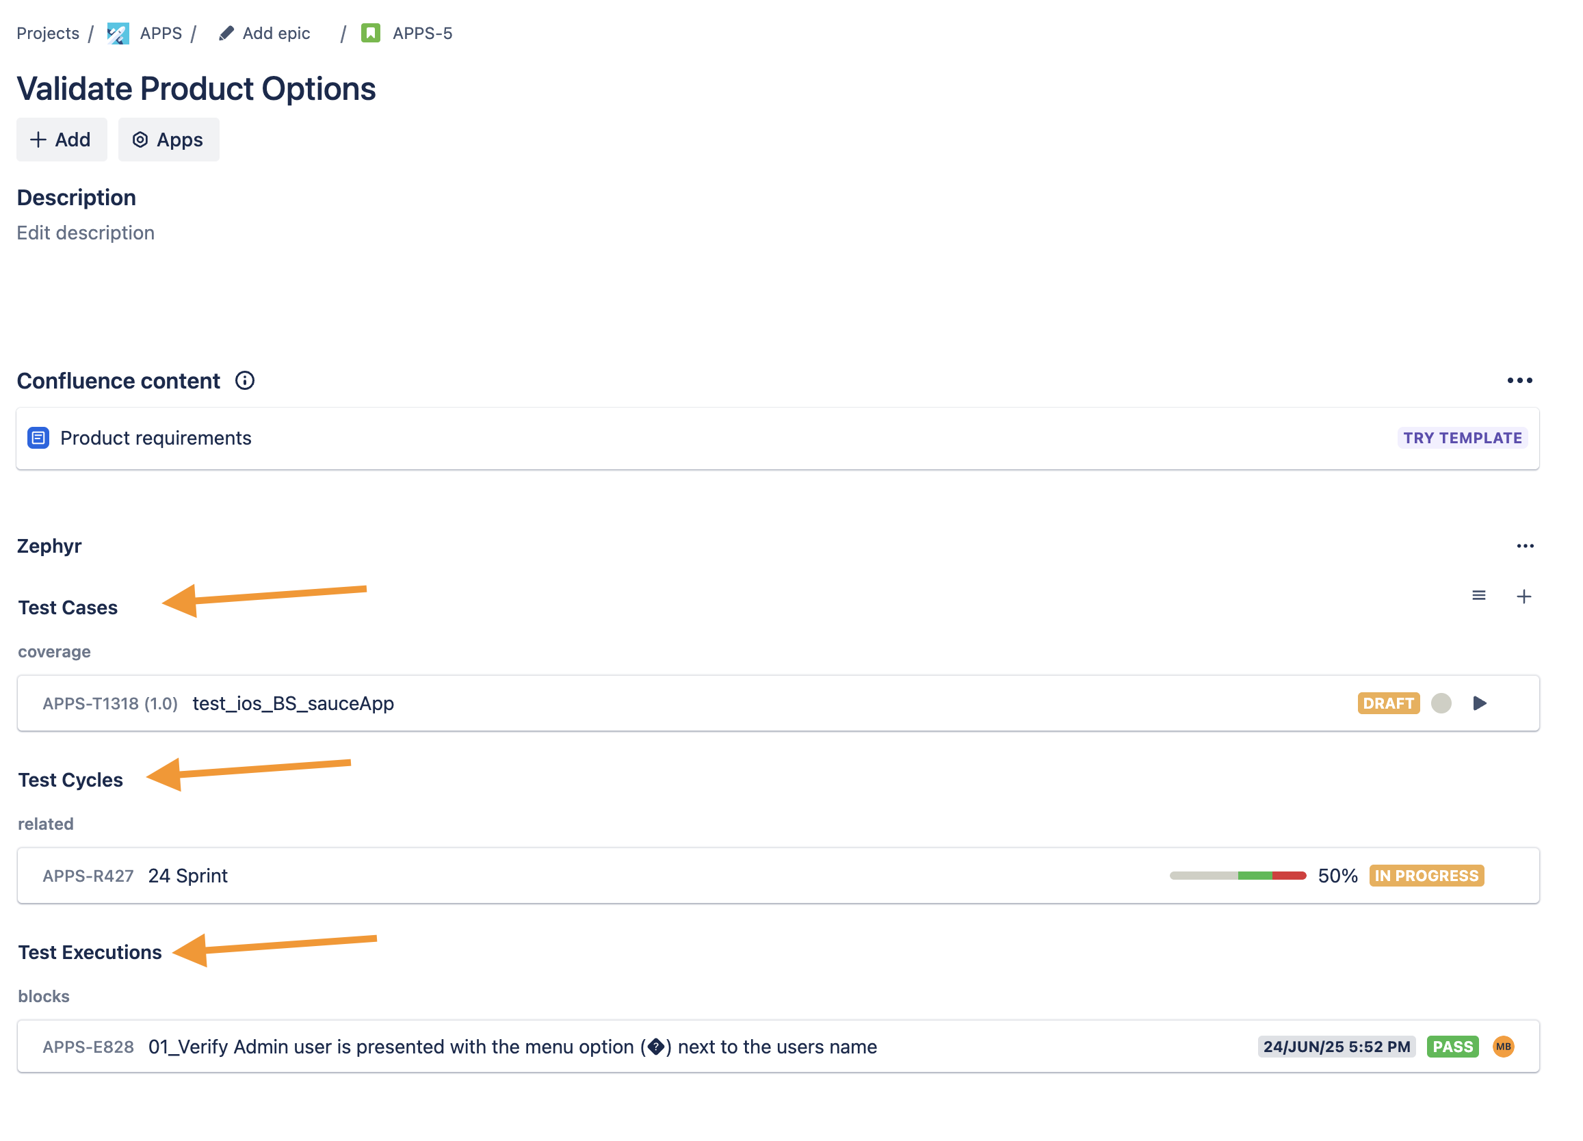Click the Add epic pencil icon
1583x1141 pixels.
(x=226, y=34)
